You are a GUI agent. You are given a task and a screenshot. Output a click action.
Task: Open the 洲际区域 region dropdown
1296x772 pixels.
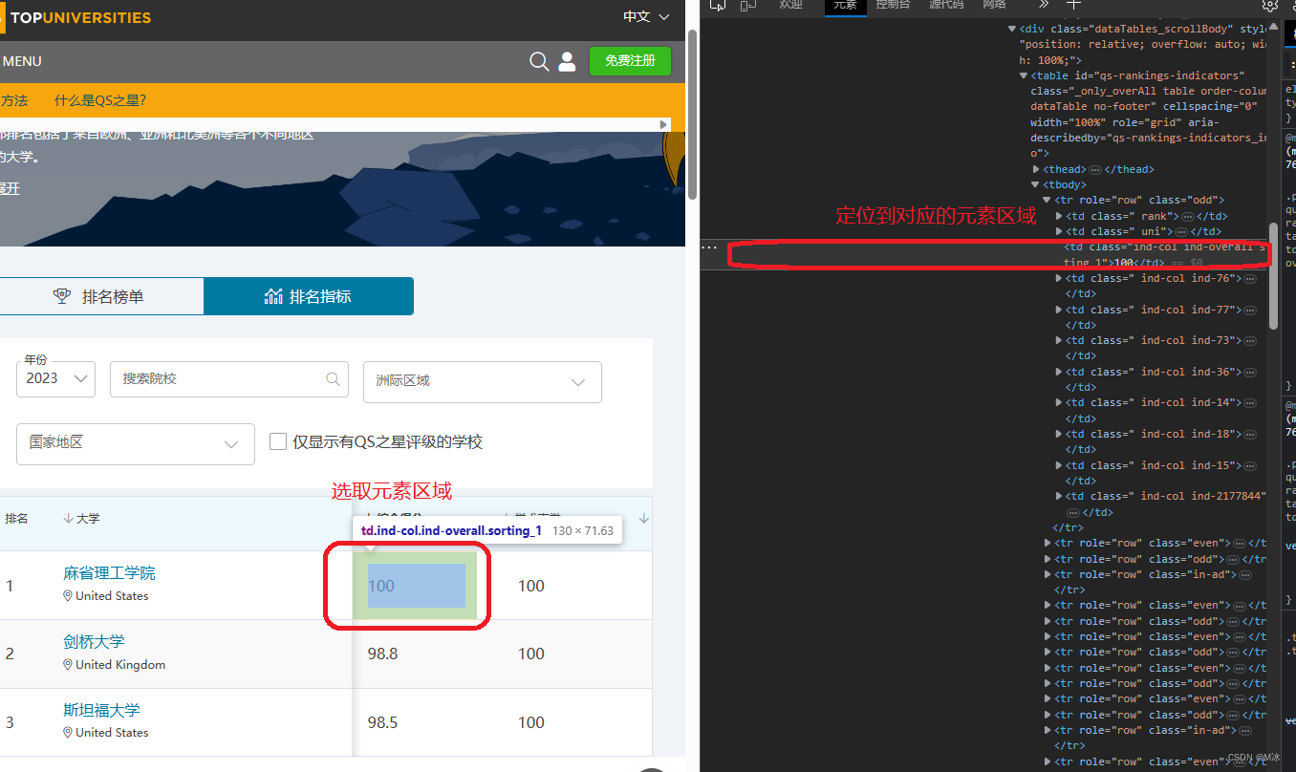483,381
